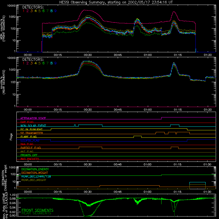Image resolution: width=219 pixels, height=219 pixels.
Task: Click the Flags vertical axis title
Action: coord(11,137)
